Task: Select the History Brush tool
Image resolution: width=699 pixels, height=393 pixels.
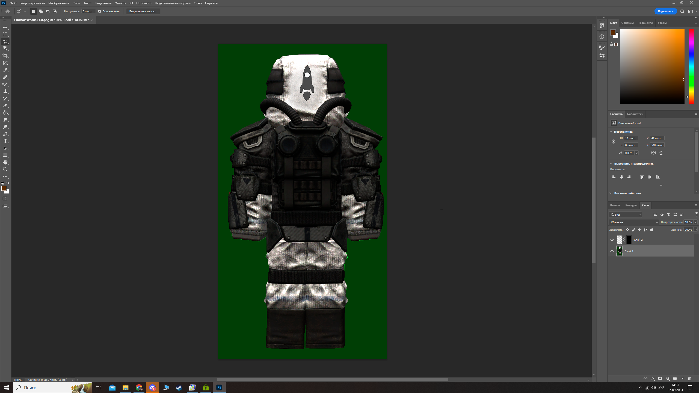Action: coord(5,99)
